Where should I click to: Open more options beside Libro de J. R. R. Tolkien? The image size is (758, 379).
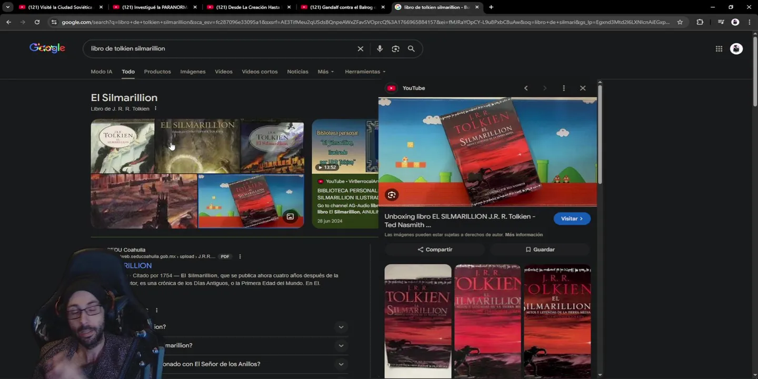click(x=155, y=108)
